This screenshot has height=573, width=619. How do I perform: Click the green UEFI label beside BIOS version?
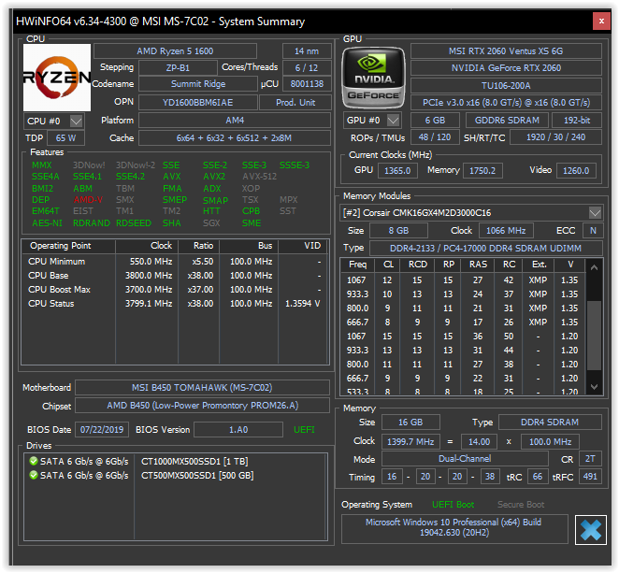point(304,430)
